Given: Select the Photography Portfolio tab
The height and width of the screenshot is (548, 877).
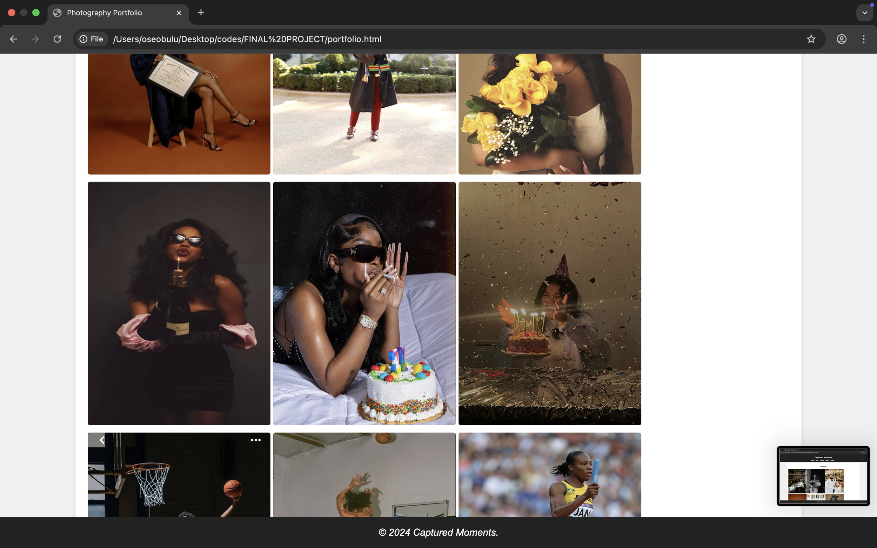Looking at the screenshot, I should tap(105, 13).
